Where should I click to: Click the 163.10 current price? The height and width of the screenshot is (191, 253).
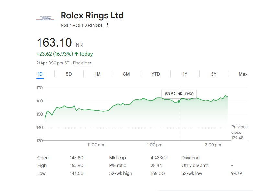point(54,43)
